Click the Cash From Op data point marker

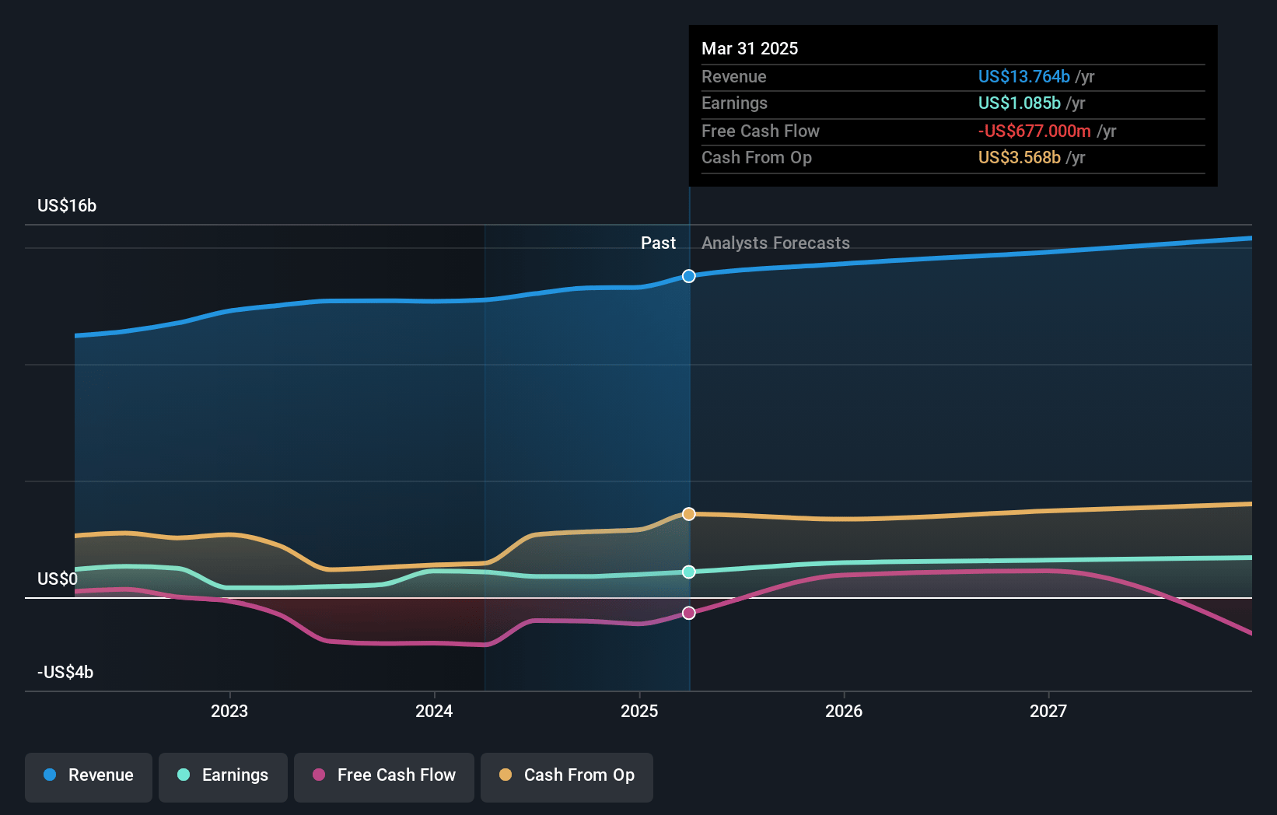(x=689, y=514)
